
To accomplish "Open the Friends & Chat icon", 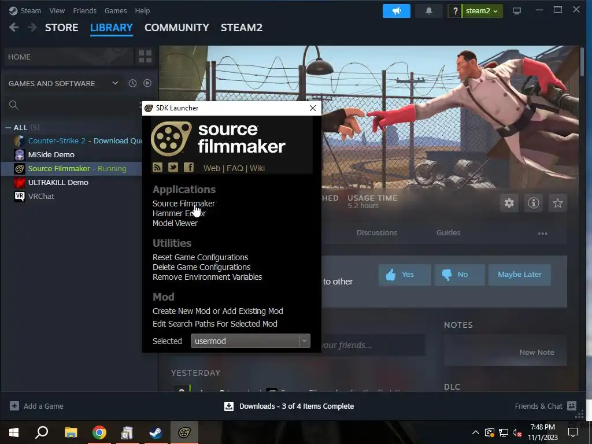I will (x=572, y=406).
